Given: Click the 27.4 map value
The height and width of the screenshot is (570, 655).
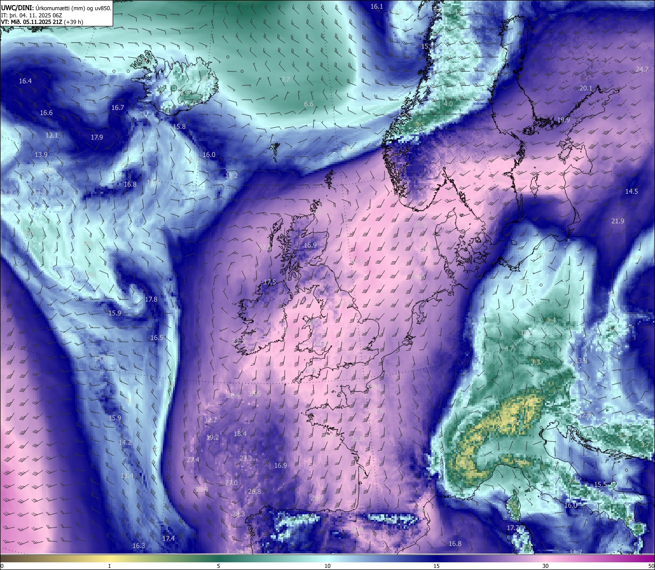Looking at the screenshot, I should pos(193,460).
